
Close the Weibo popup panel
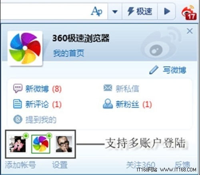(190, 31)
